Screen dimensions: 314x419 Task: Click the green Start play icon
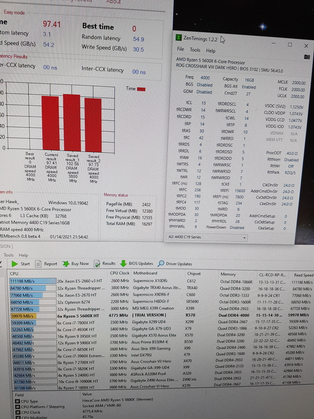pos(15,264)
